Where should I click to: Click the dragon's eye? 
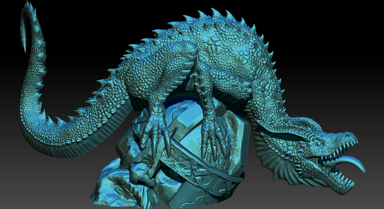pyautogui.click(x=318, y=144)
